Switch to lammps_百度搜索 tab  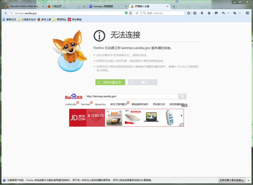[x=108, y=6]
